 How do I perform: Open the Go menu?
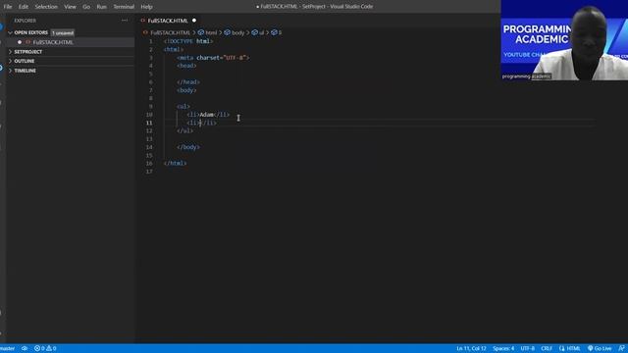coord(86,7)
